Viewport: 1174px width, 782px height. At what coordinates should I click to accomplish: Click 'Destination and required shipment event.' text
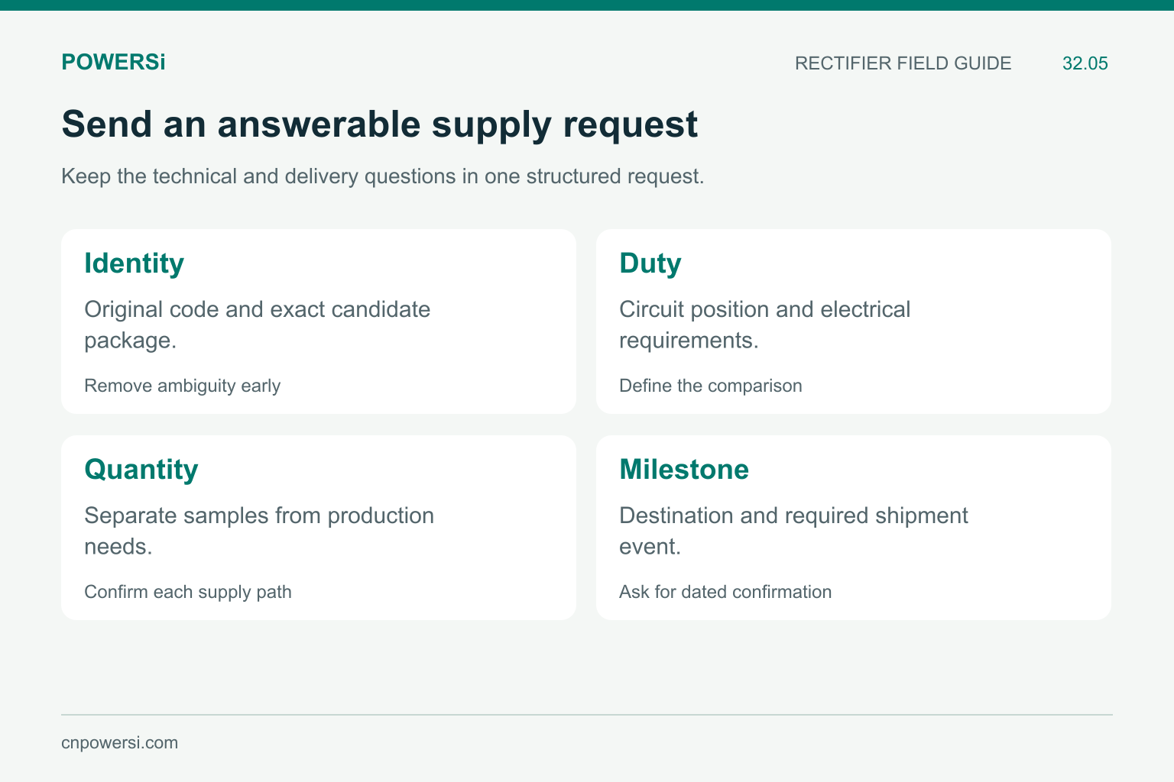(793, 531)
